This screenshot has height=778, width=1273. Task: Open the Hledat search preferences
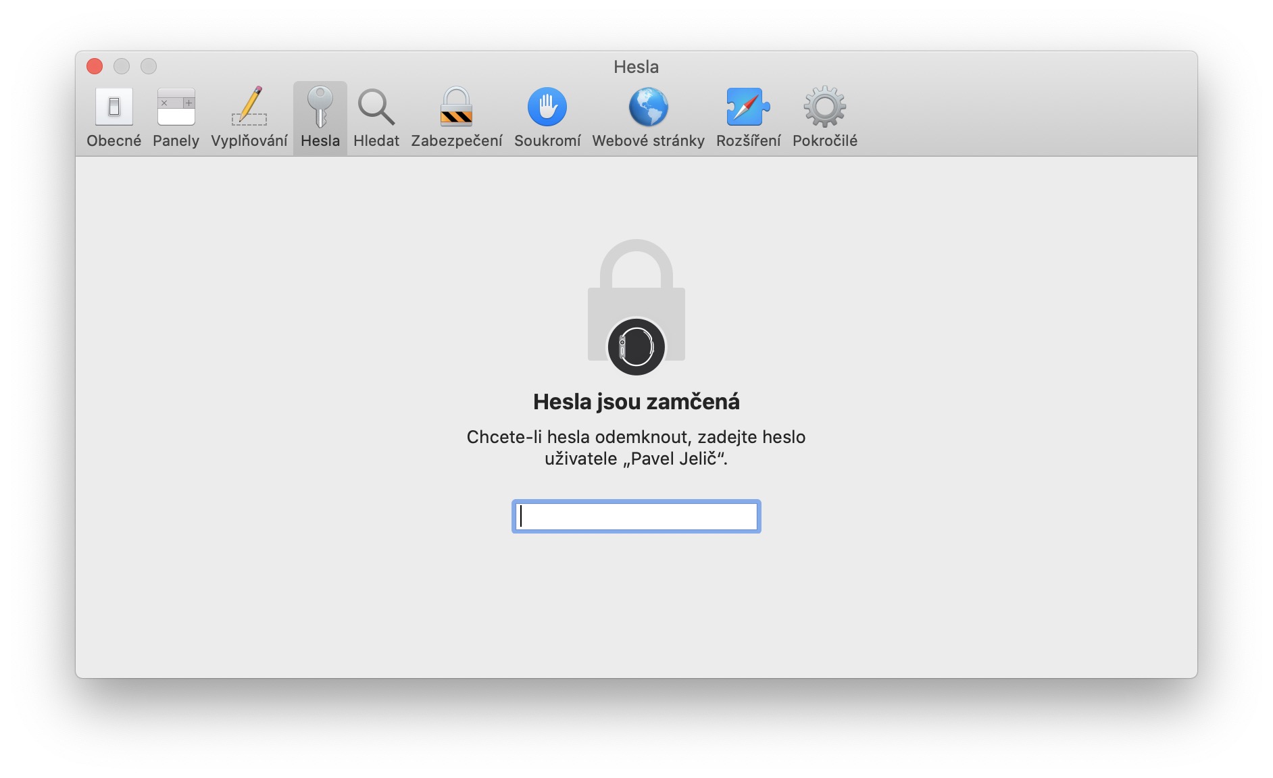[x=376, y=118]
